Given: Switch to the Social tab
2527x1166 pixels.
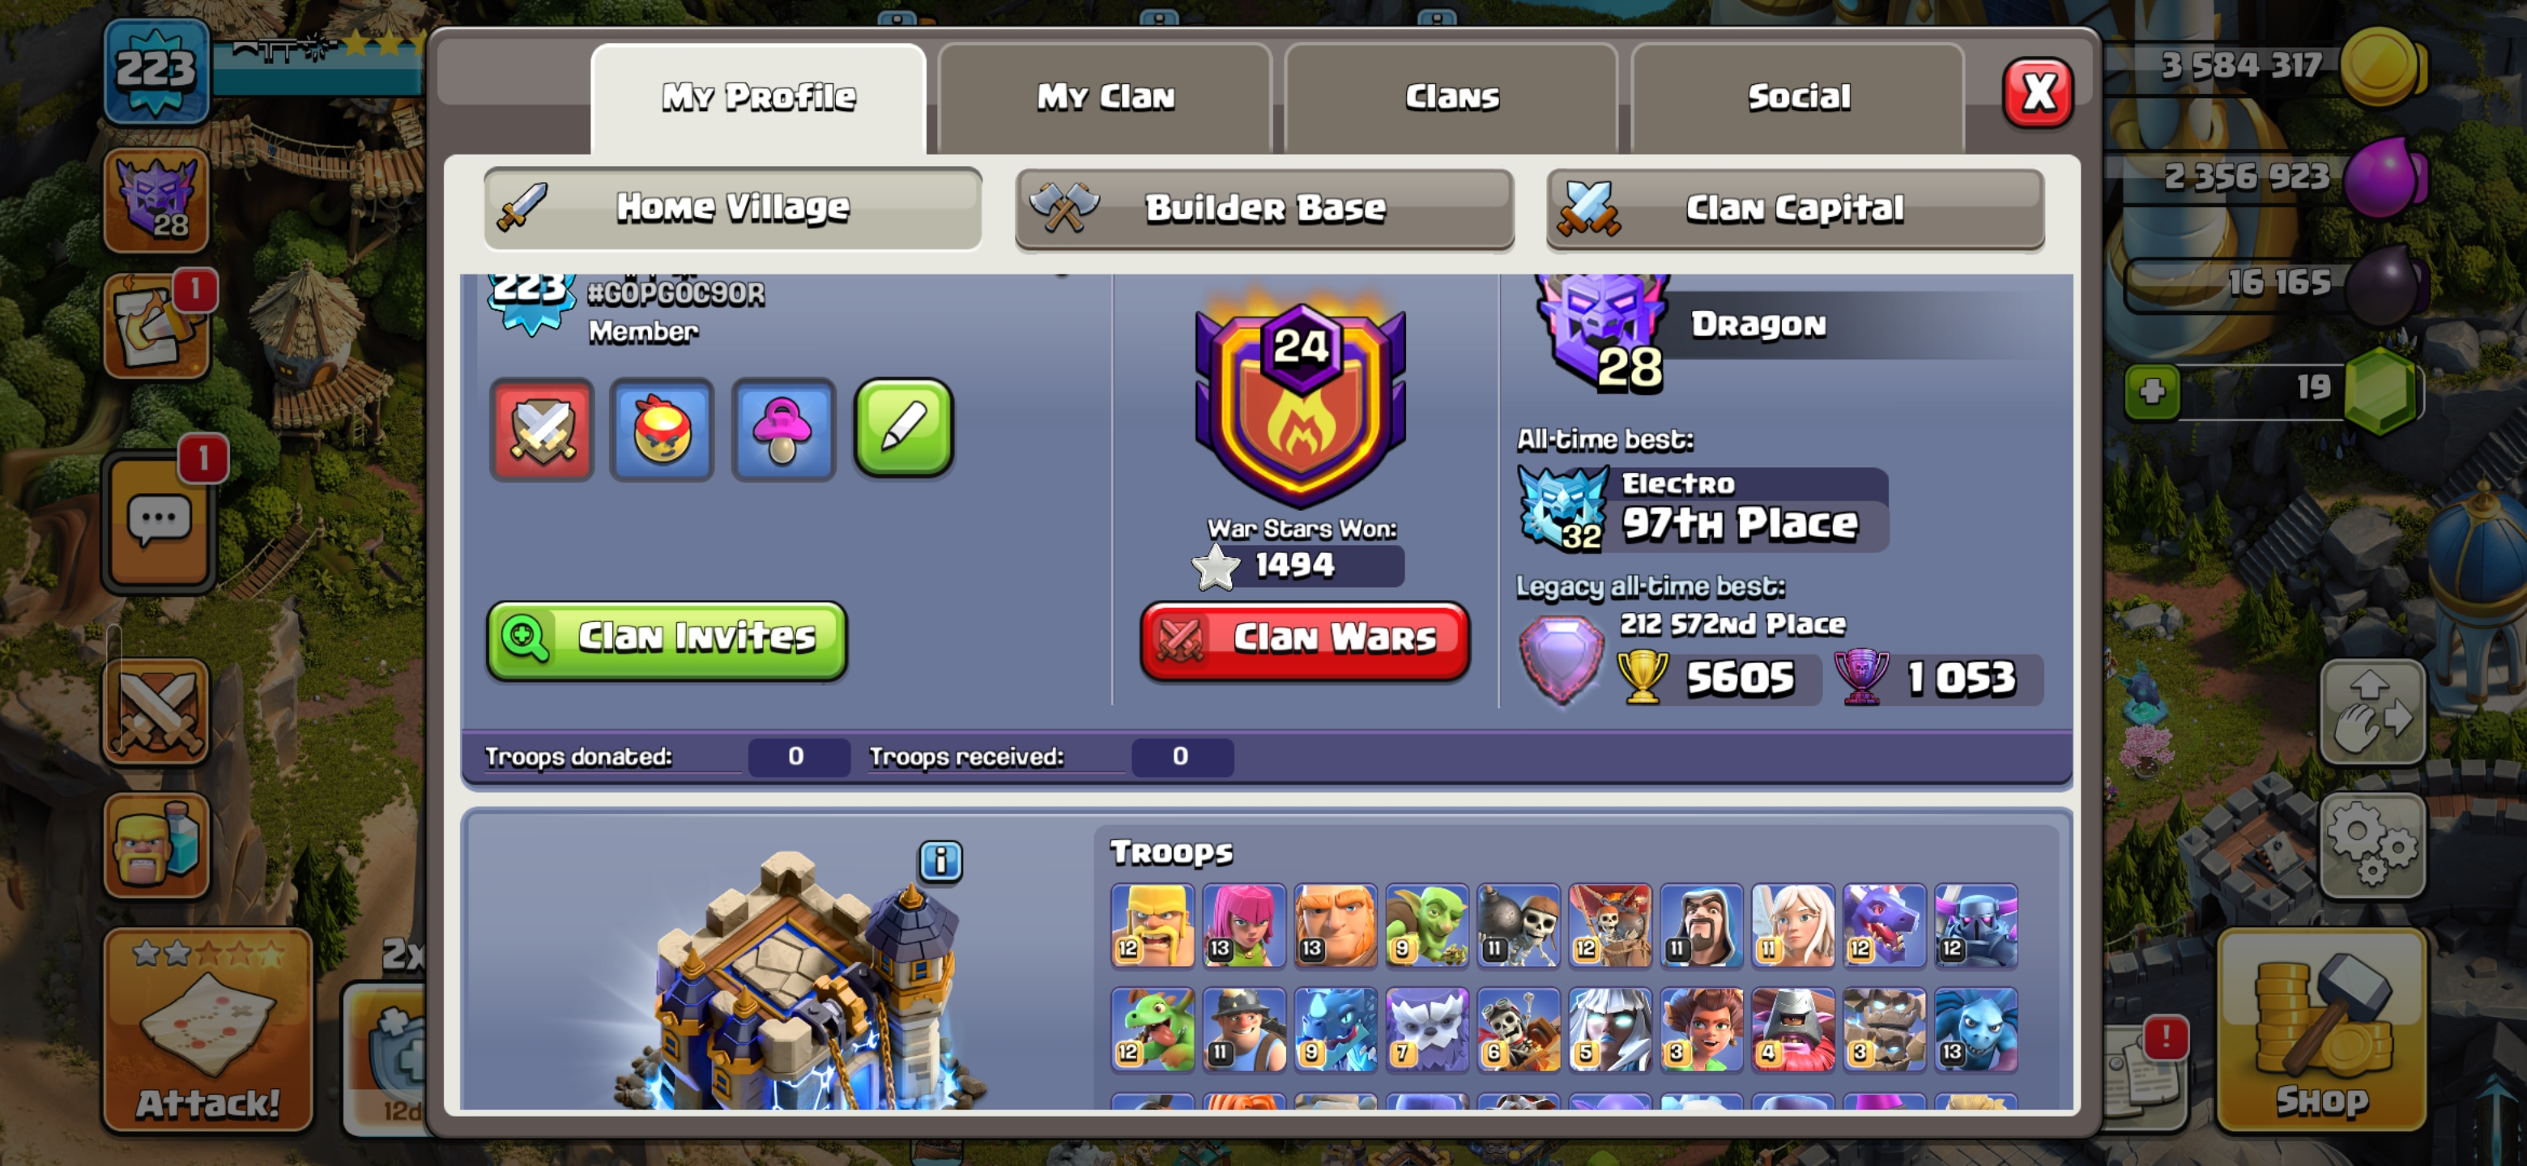Looking at the screenshot, I should coord(1798,97).
